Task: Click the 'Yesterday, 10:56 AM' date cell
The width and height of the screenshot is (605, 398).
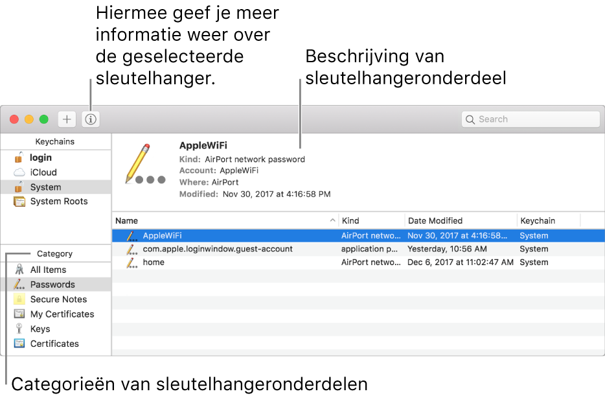Action: (x=447, y=249)
